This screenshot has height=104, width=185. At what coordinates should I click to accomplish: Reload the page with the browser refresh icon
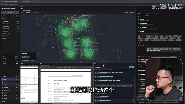point(4,4)
